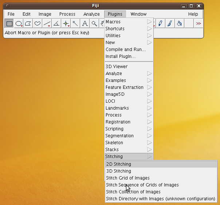Choose Stitch Sequence of Grids of Images
Image resolution: width=220 pixels, height=205 pixels.
click(161, 185)
